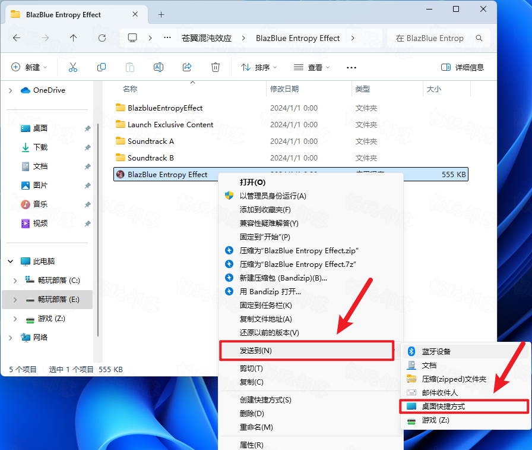The width and height of the screenshot is (532, 450).
Task: Select the Soundtrack A folder icon
Action: [x=121, y=141]
